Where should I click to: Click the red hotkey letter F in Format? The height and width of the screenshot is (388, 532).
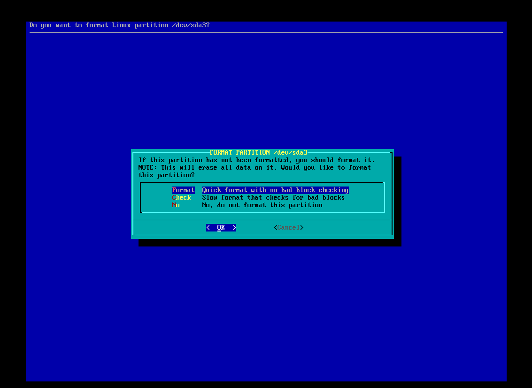pyautogui.click(x=174, y=190)
